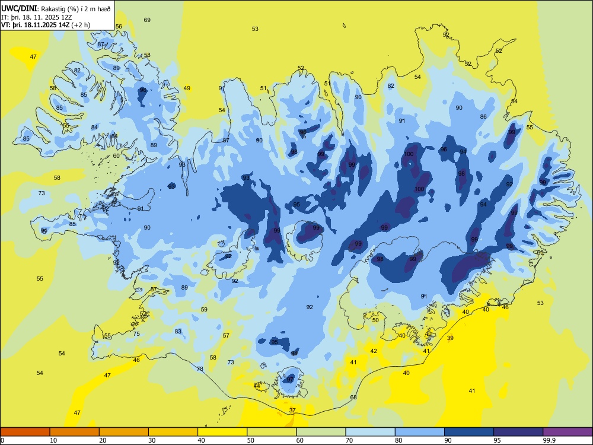The image size is (593, 445).
Task: Click the humidity value '42' on the map
Action: 374,351
